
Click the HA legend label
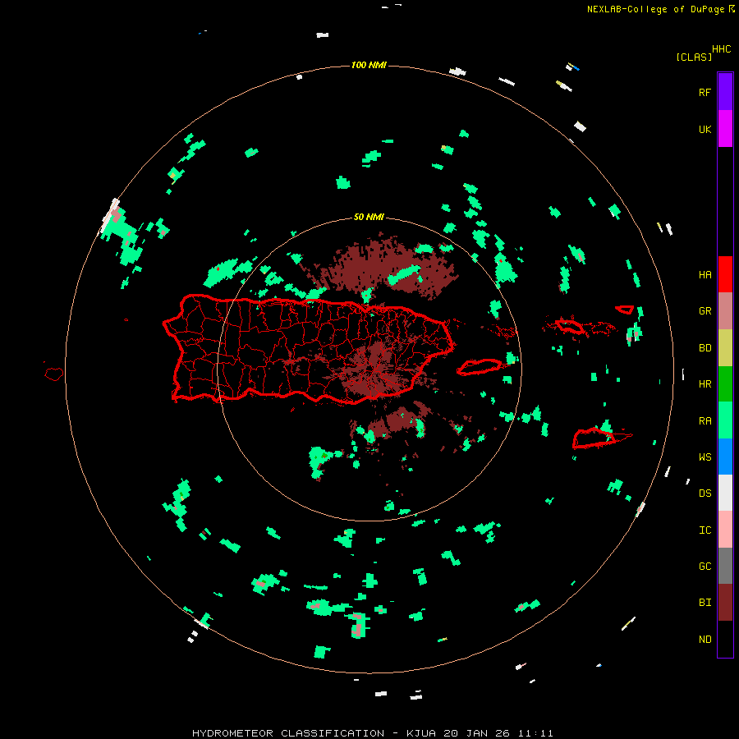(x=705, y=275)
